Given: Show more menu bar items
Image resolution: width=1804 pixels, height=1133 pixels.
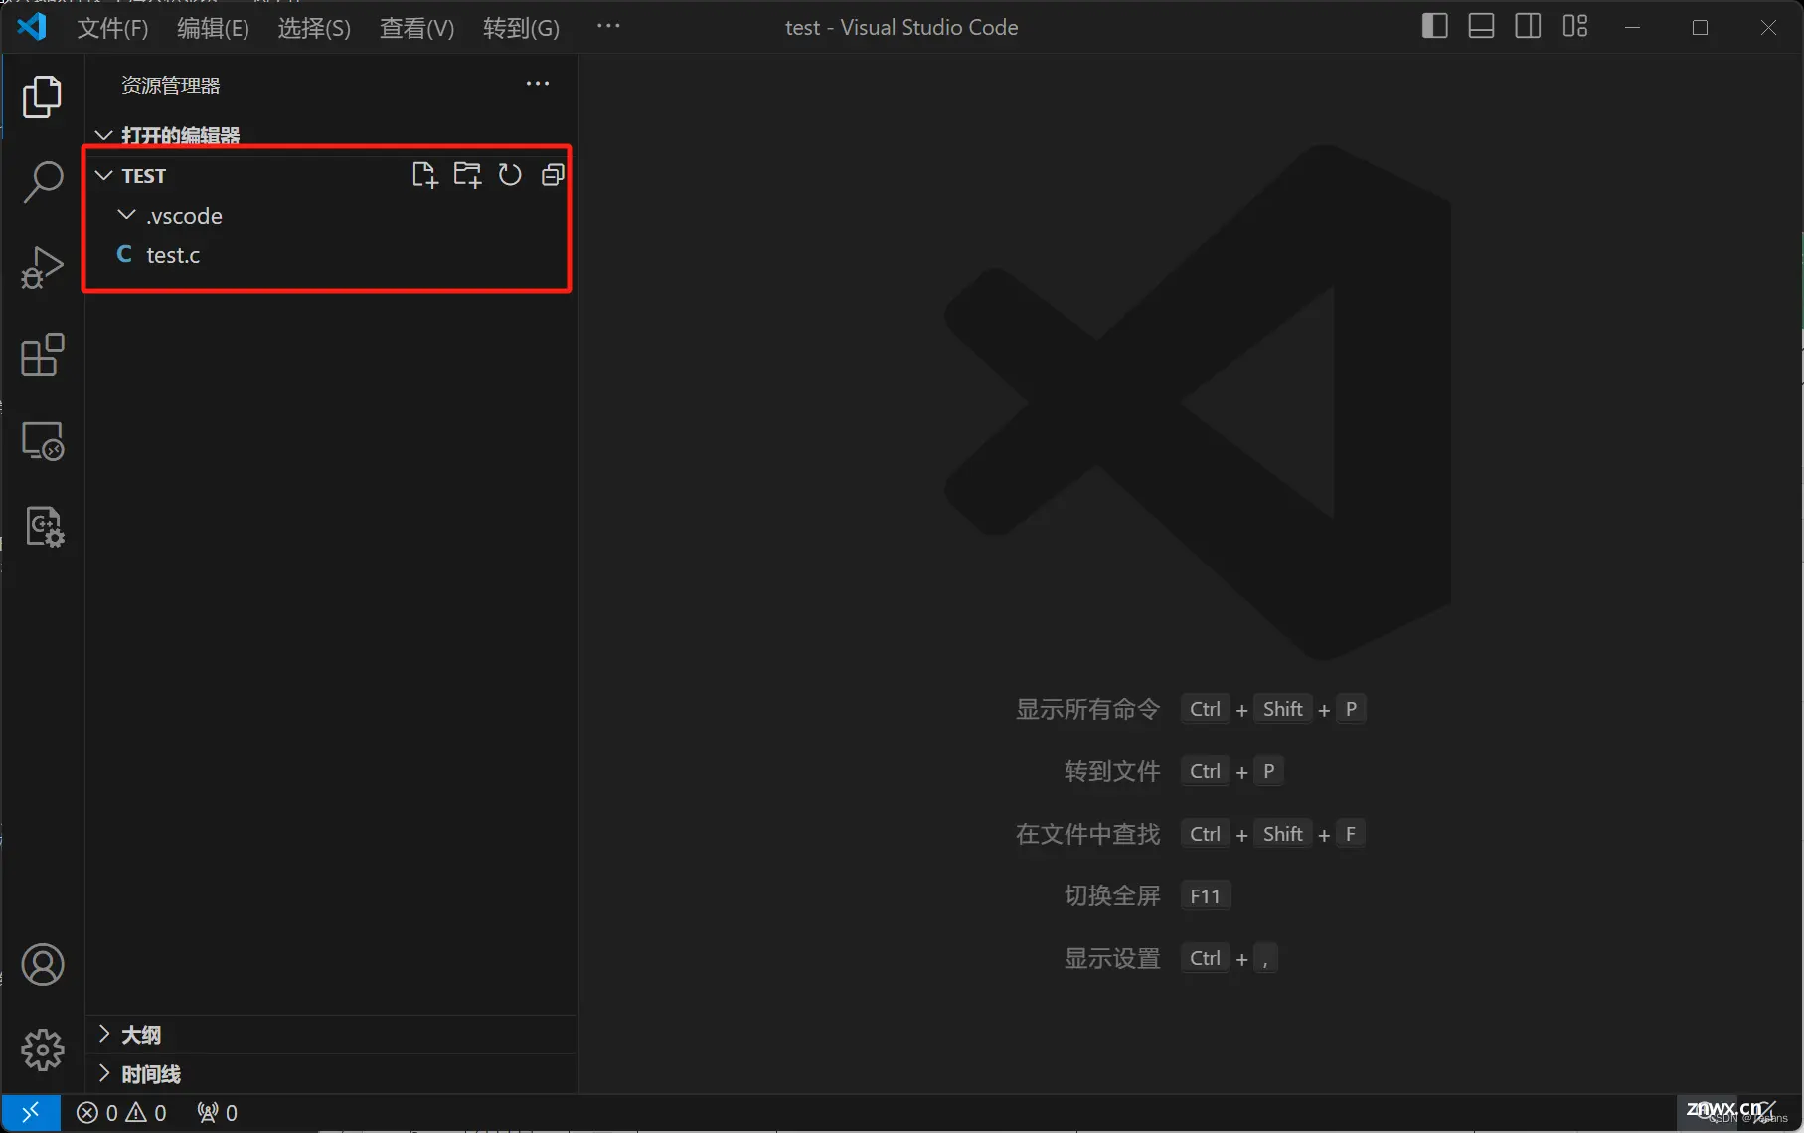Looking at the screenshot, I should (608, 27).
